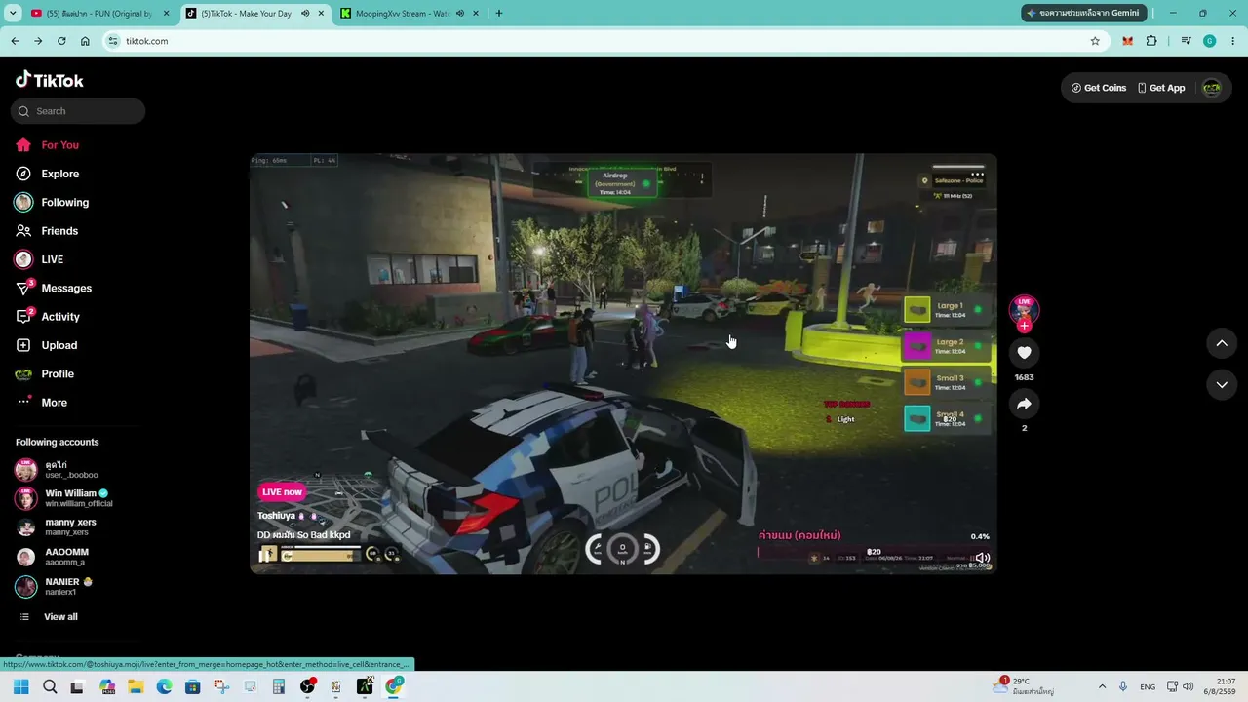The width and height of the screenshot is (1248, 702).
Task: Open profile avatar menu at top right
Action: pos(1212,88)
